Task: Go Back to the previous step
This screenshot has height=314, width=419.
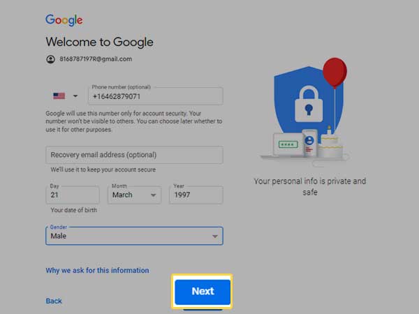Action: pos(54,301)
